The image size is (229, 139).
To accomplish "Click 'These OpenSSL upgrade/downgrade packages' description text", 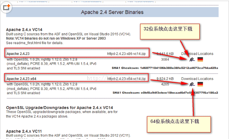I will coord(62,114).
